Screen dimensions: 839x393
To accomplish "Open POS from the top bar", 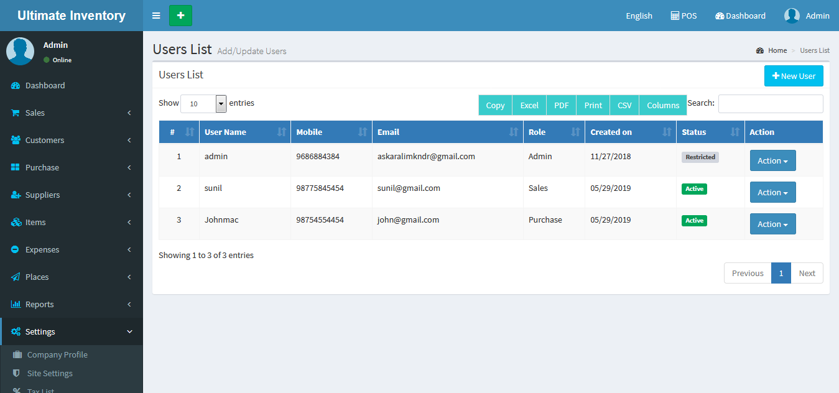I will (684, 16).
